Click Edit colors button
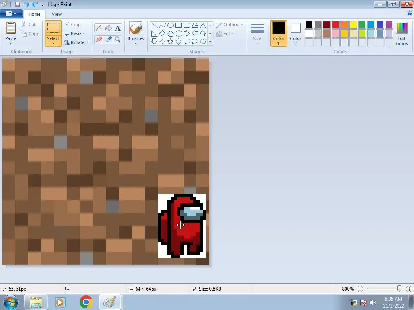Viewport: 414px width, 310px height. tap(401, 34)
